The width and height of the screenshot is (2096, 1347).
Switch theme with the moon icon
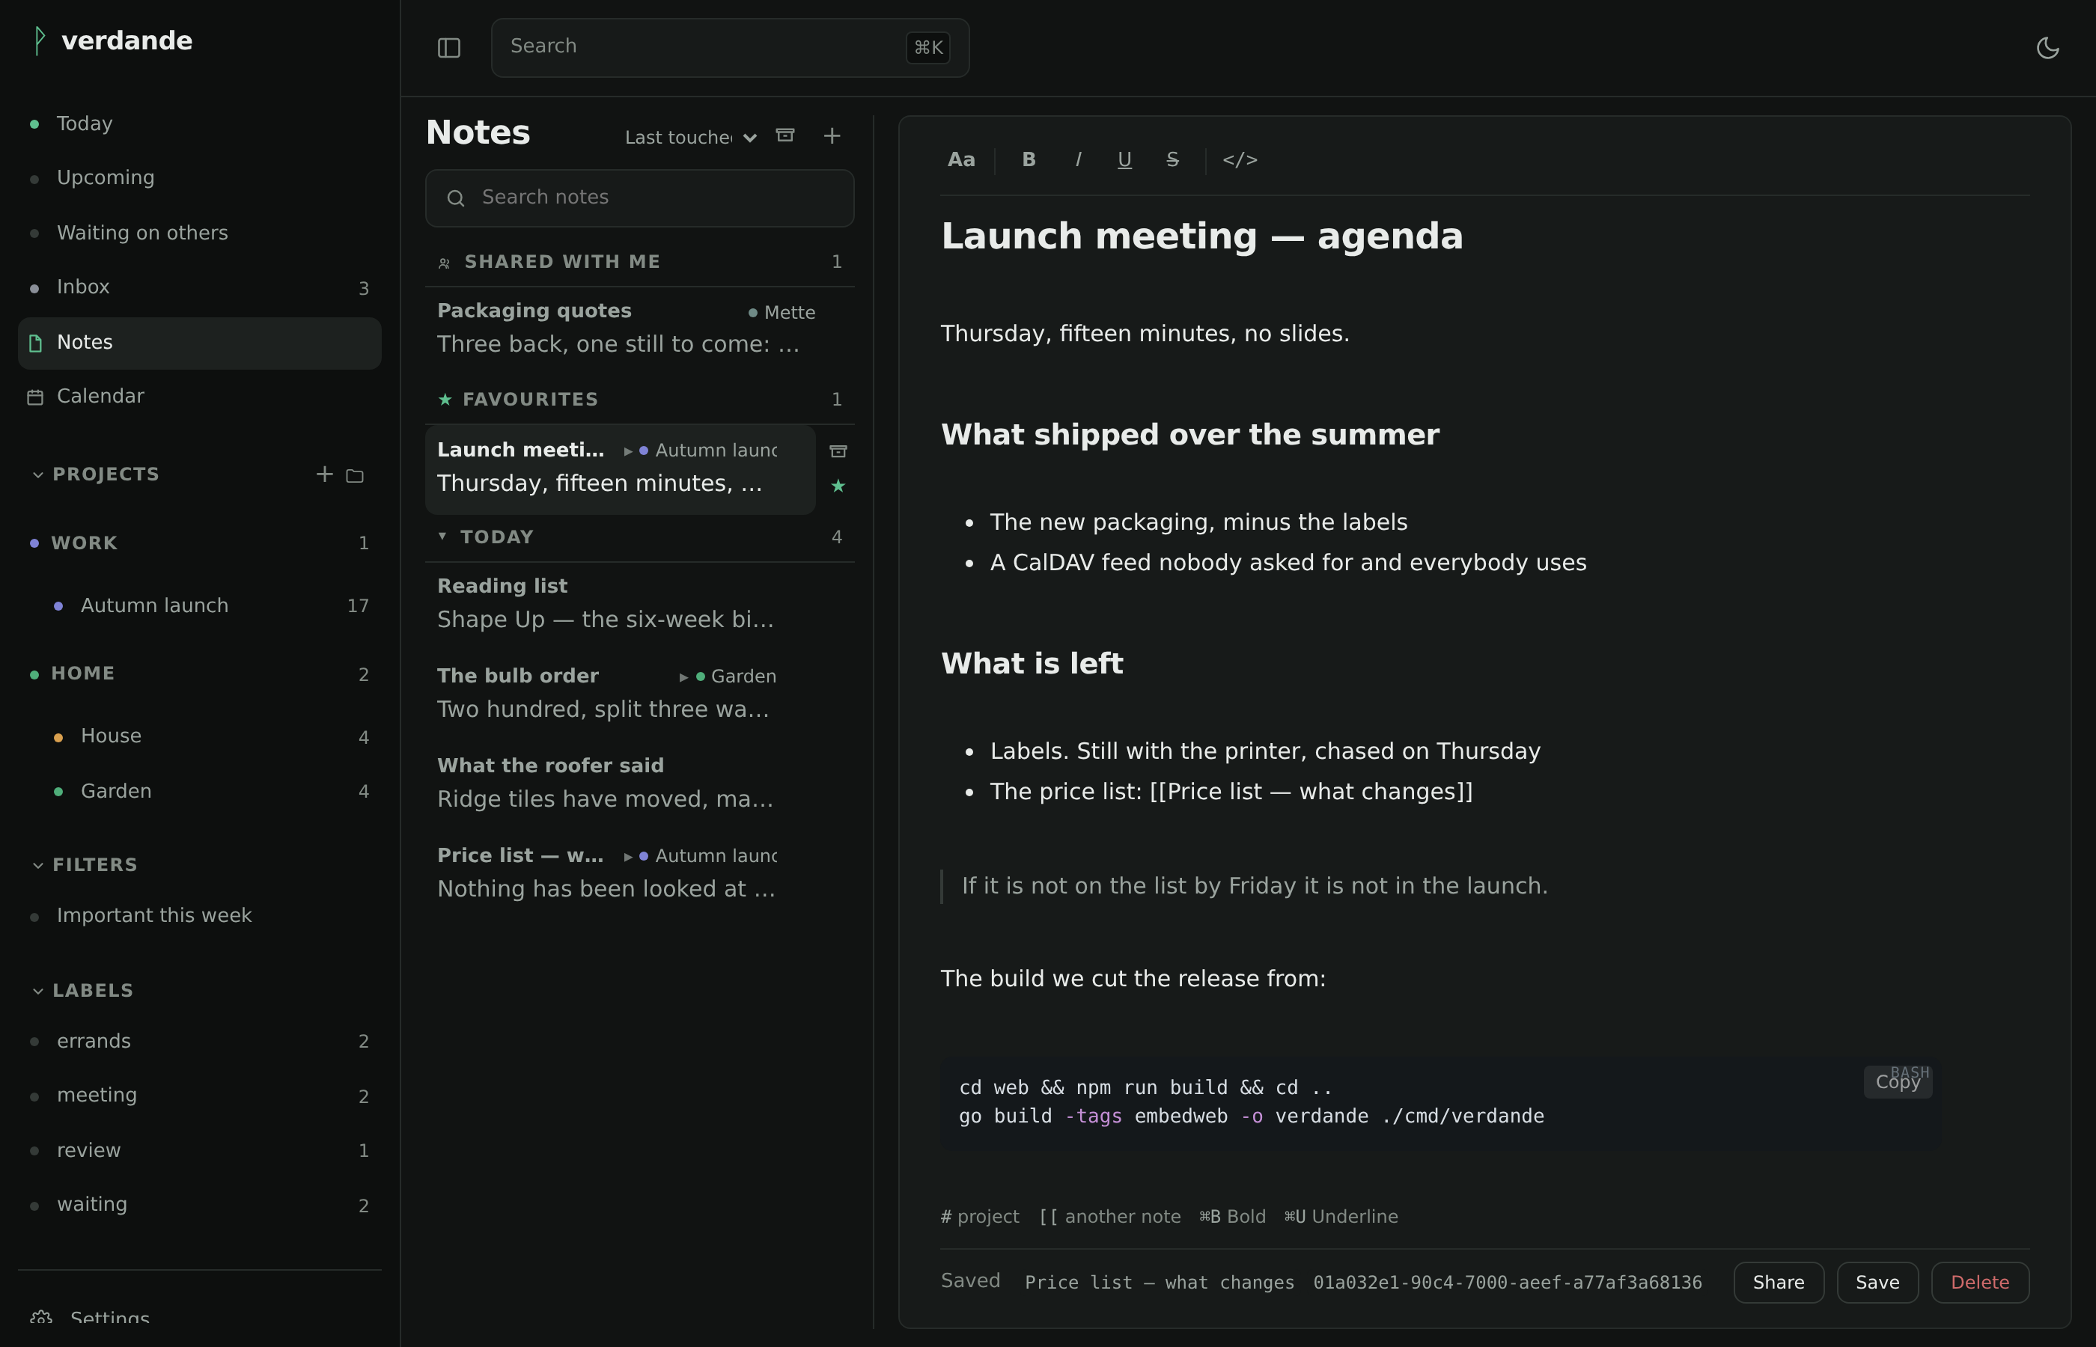tap(2047, 48)
